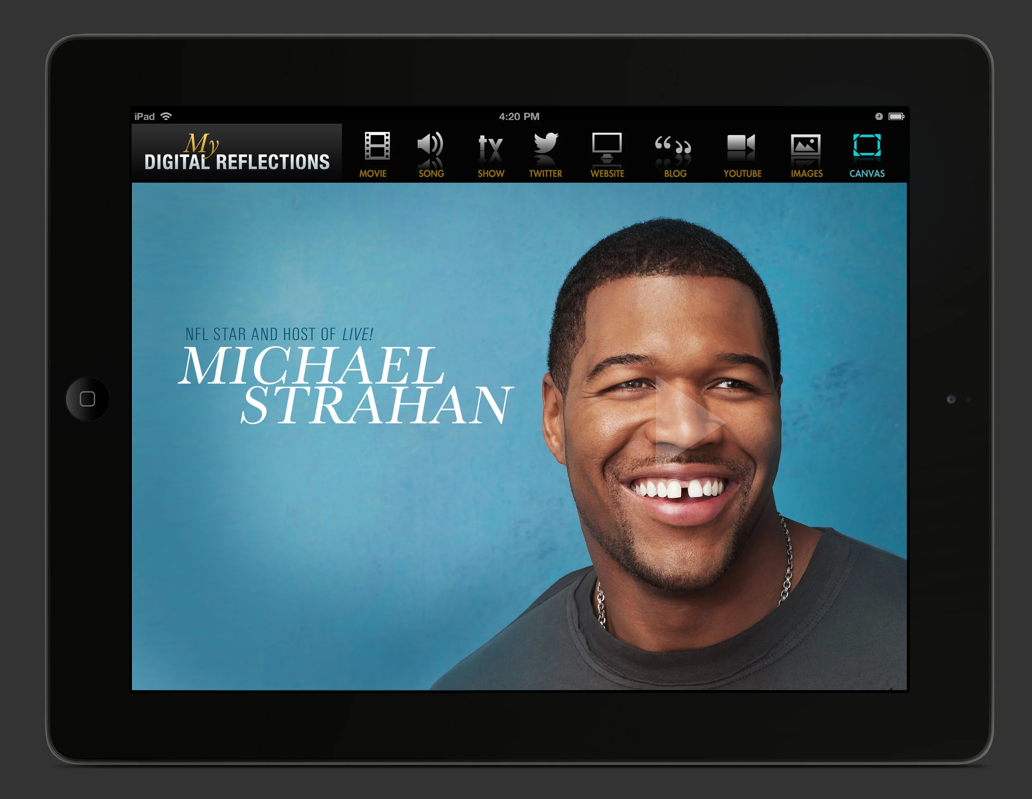Click the TWITTER label text
Viewport: 1032px width, 799px height.
point(545,173)
